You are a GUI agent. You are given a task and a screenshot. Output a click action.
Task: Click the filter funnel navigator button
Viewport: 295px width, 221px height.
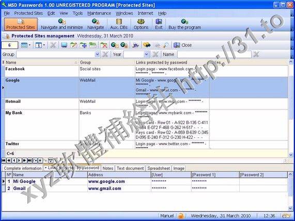tap(51, 161)
